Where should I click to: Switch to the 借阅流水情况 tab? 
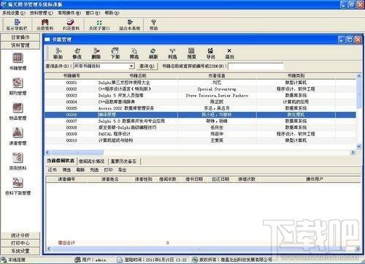coord(91,162)
